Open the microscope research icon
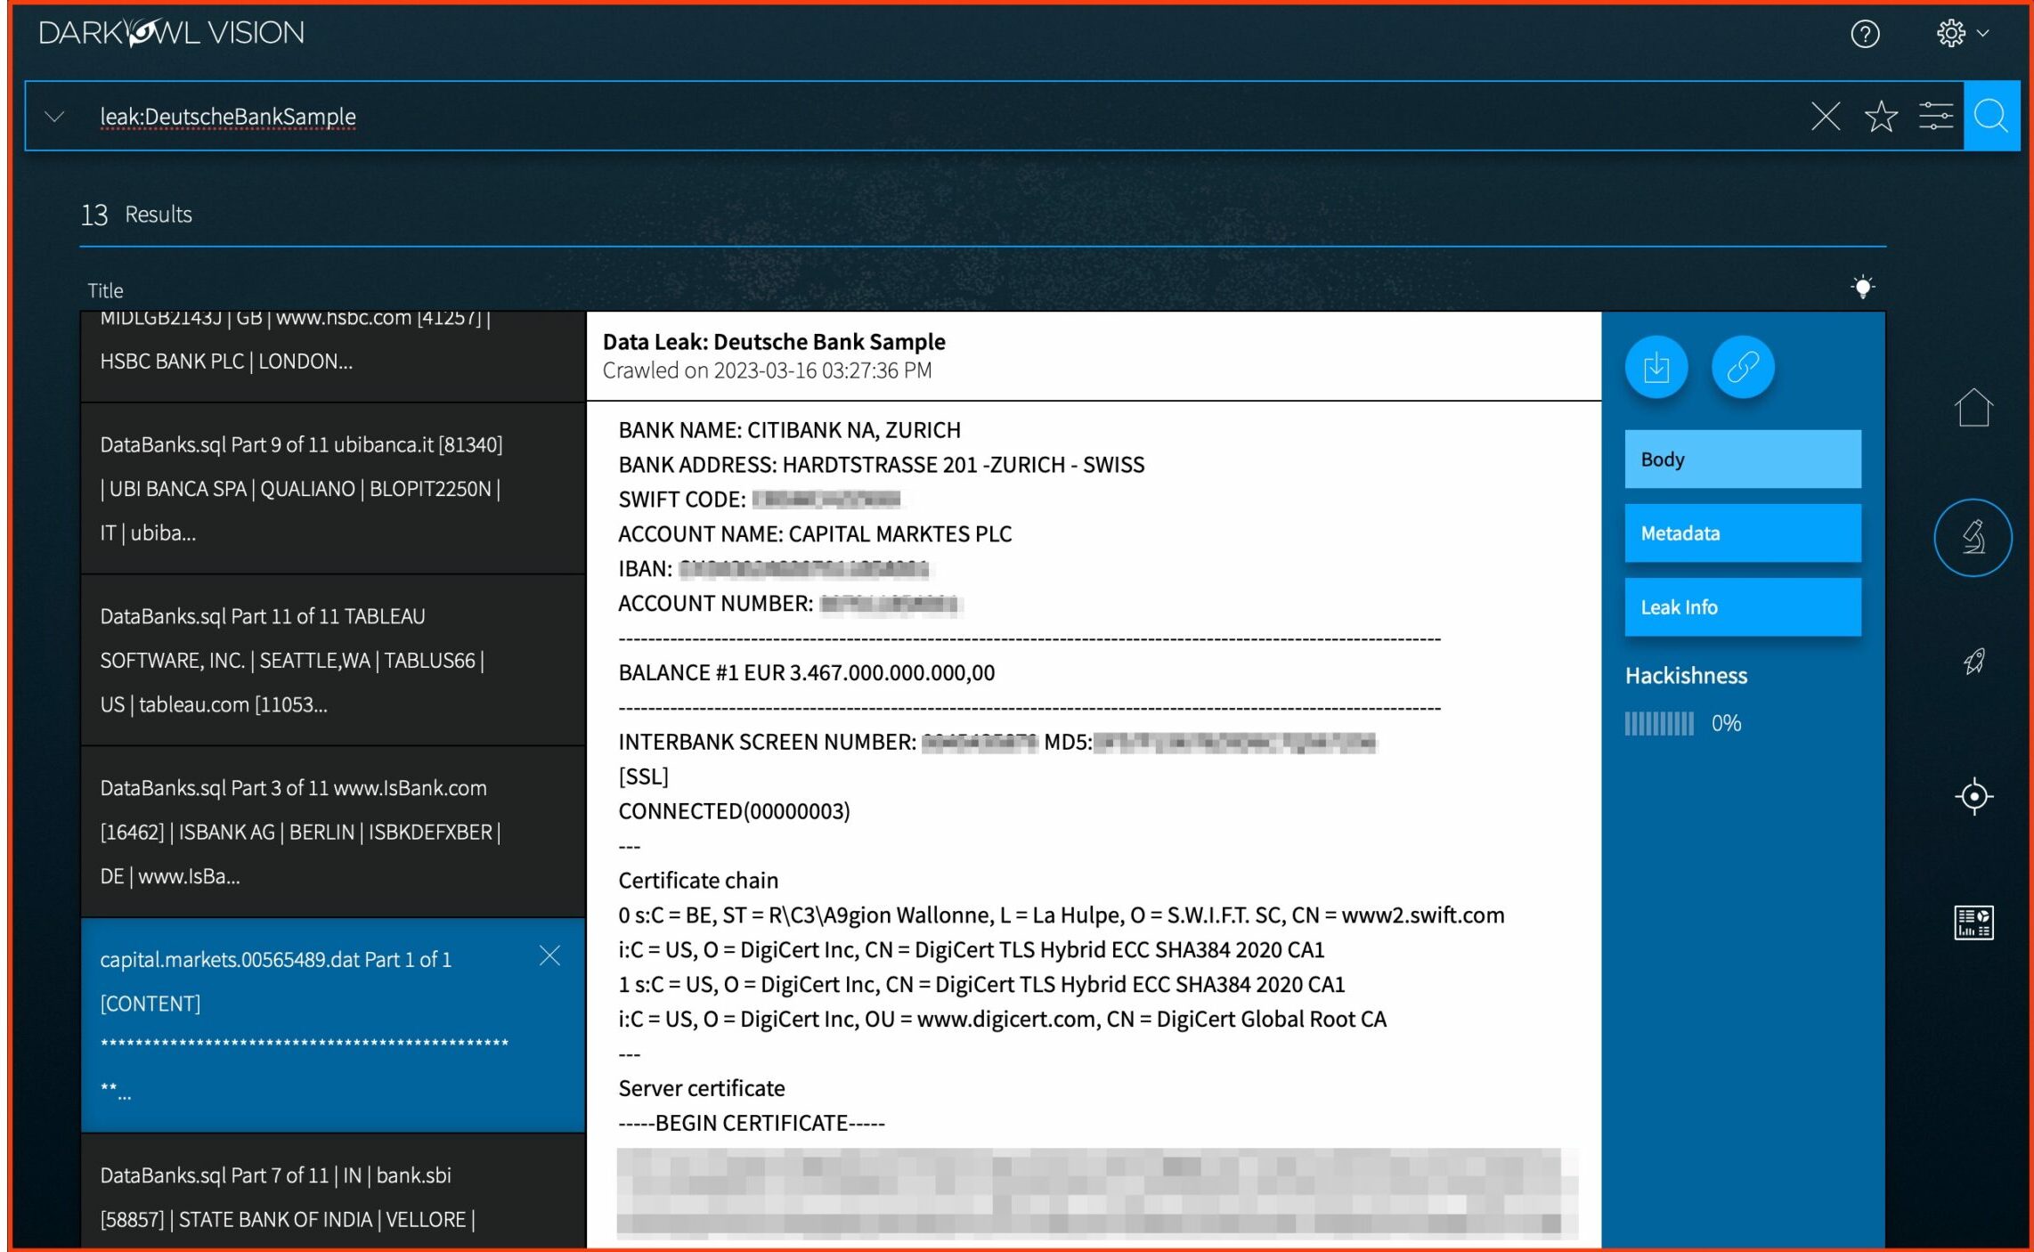The height and width of the screenshot is (1252, 2034). coord(1973,537)
